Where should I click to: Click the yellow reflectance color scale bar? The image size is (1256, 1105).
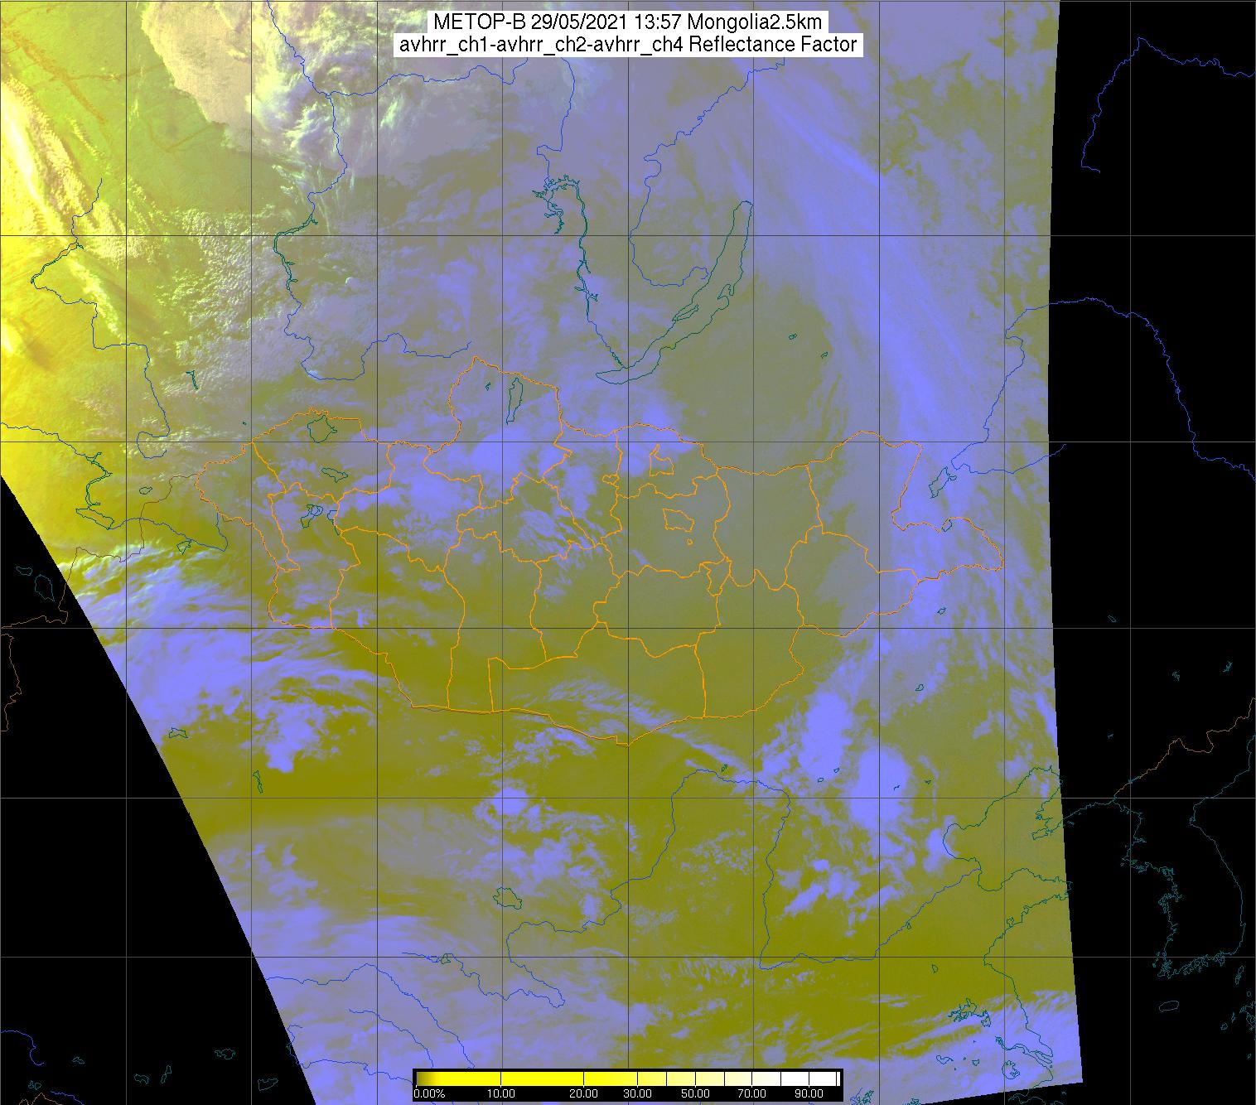[627, 1078]
